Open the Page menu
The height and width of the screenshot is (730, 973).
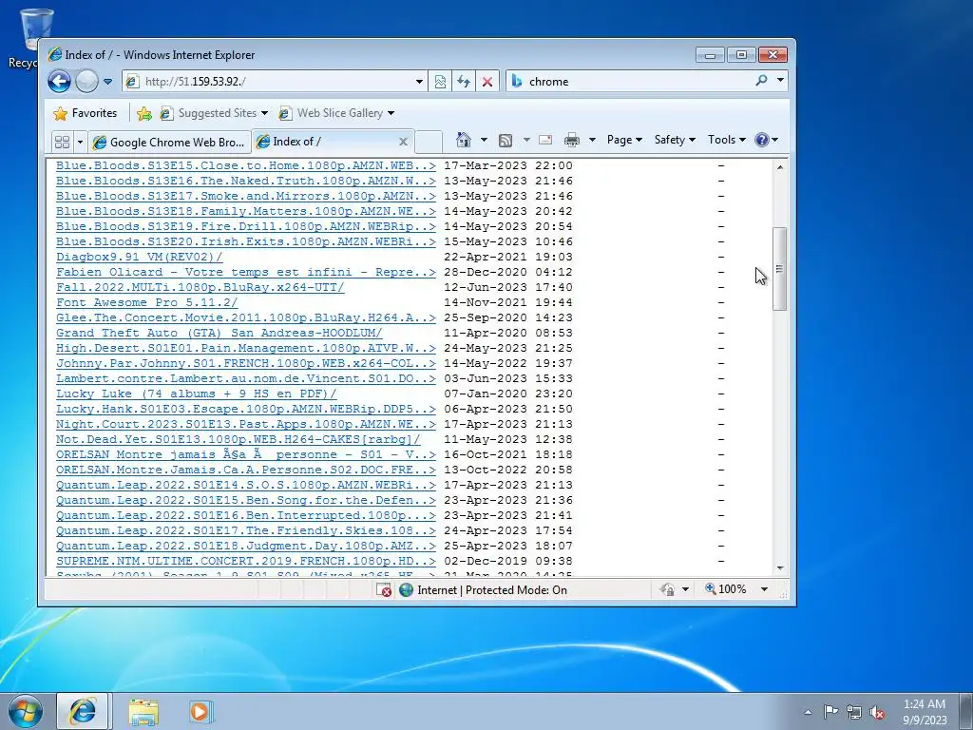(624, 140)
